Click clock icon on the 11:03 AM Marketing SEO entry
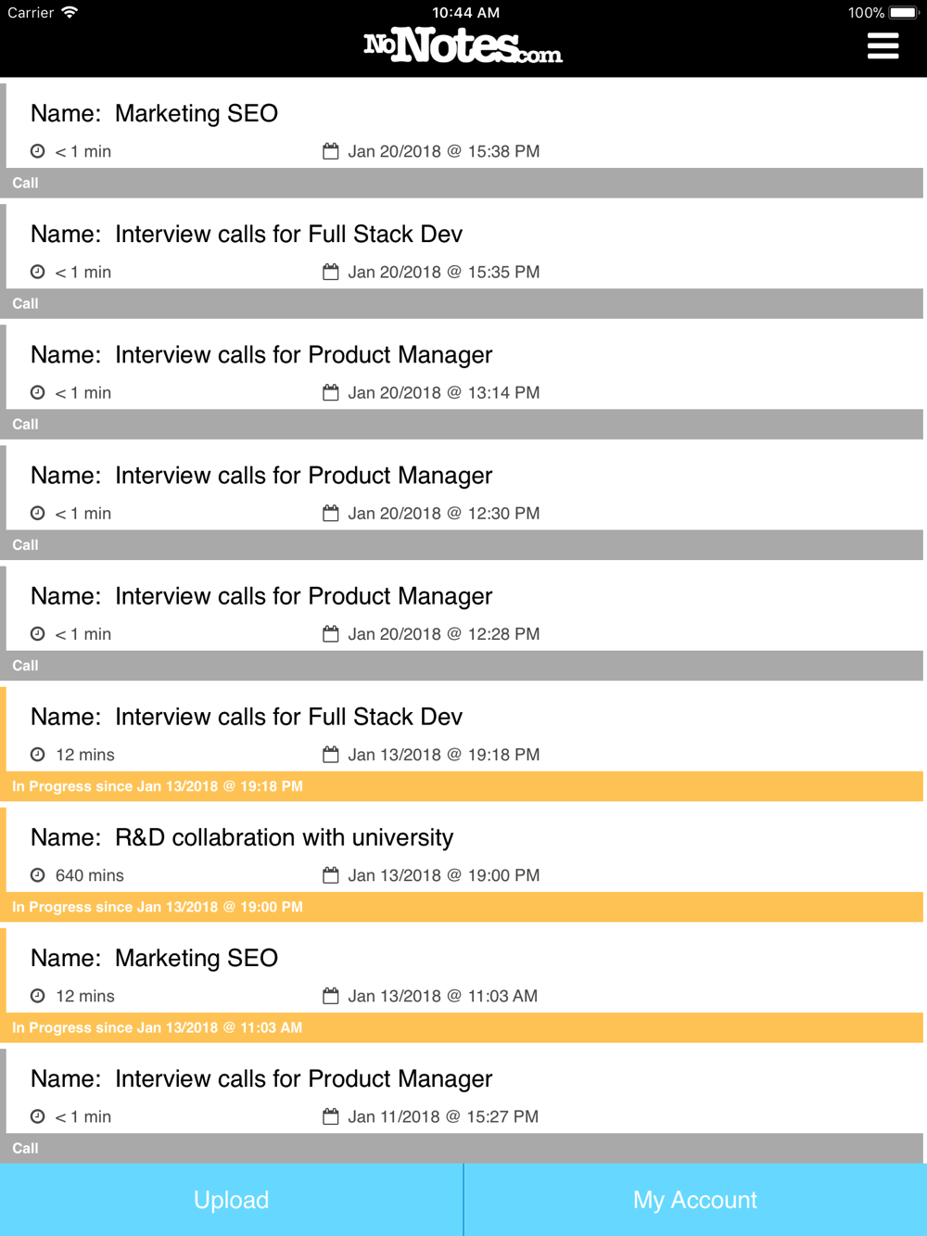Screen dimensions: 927x1236 (37, 996)
